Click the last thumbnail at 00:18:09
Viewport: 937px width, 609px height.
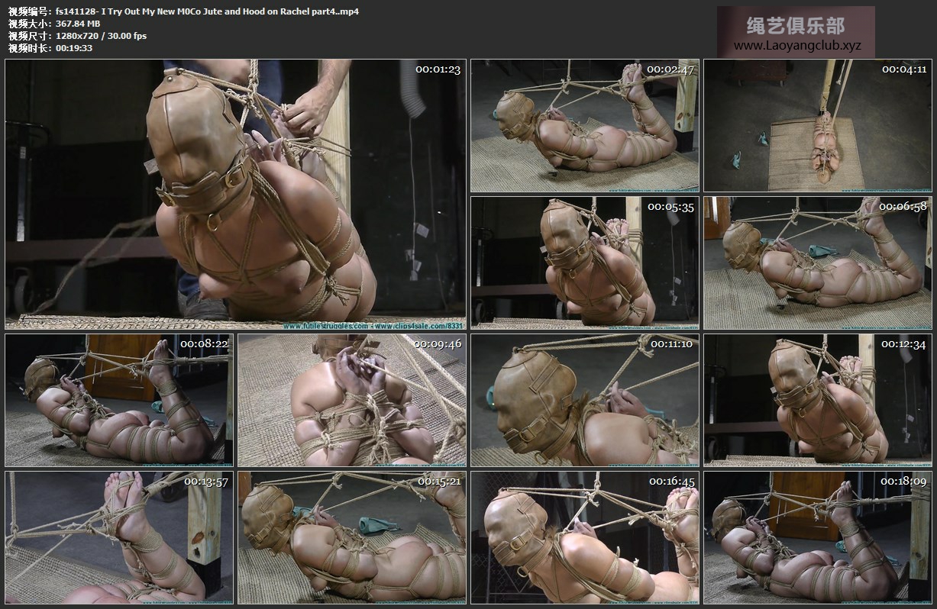[x=817, y=537]
